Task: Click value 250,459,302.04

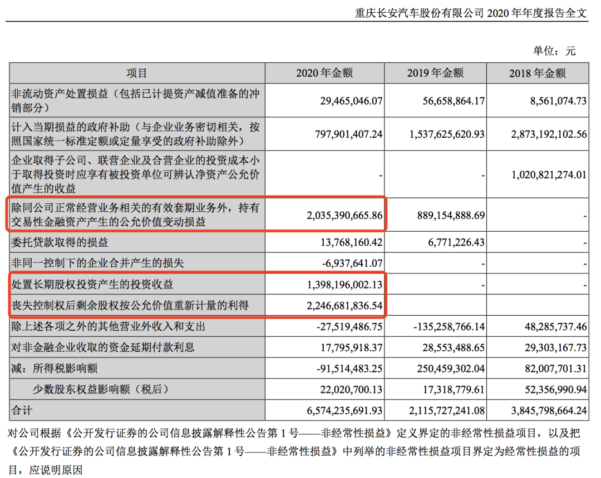Action: [x=451, y=369]
